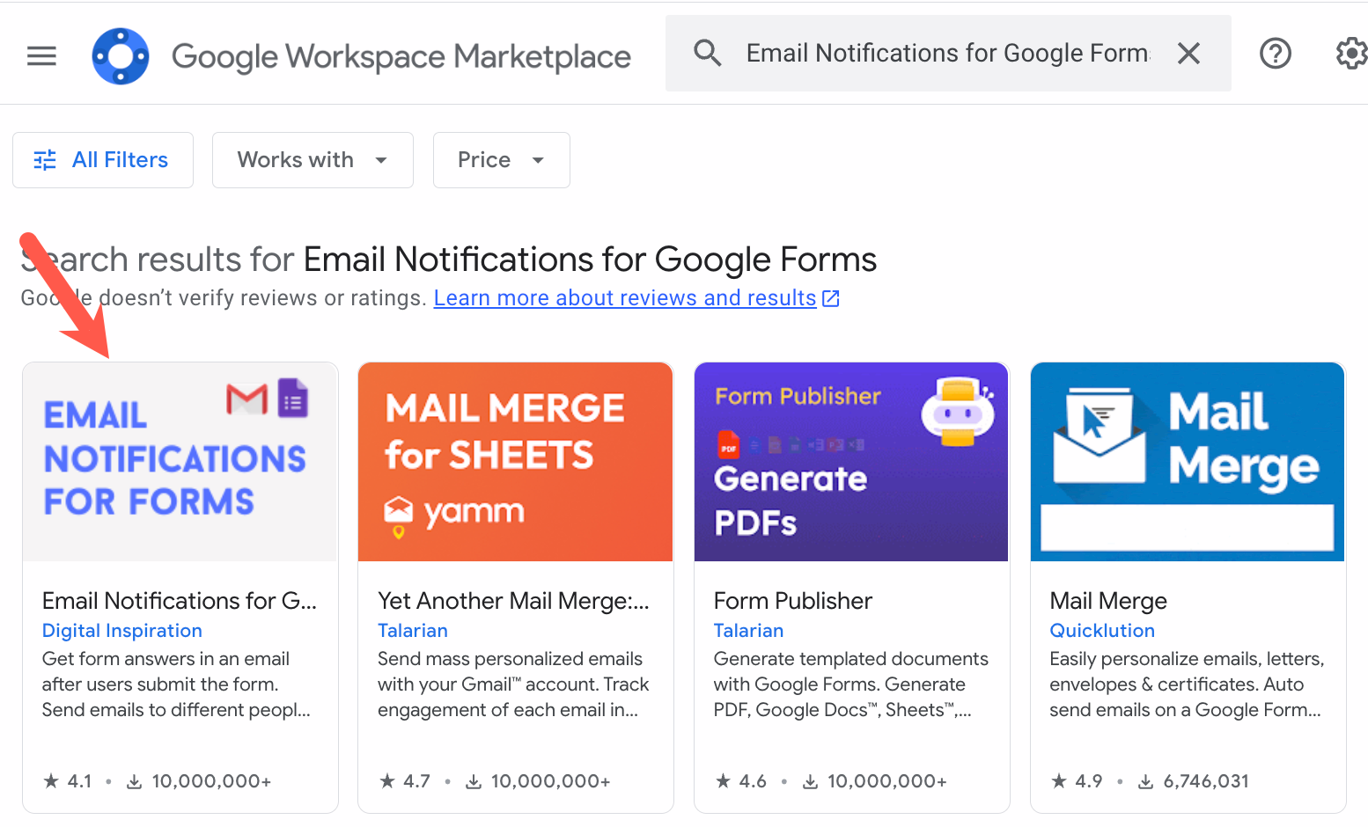Open the hamburger navigation menu
The width and height of the screenshot is (1368, 827).
(x=41, y=55)
